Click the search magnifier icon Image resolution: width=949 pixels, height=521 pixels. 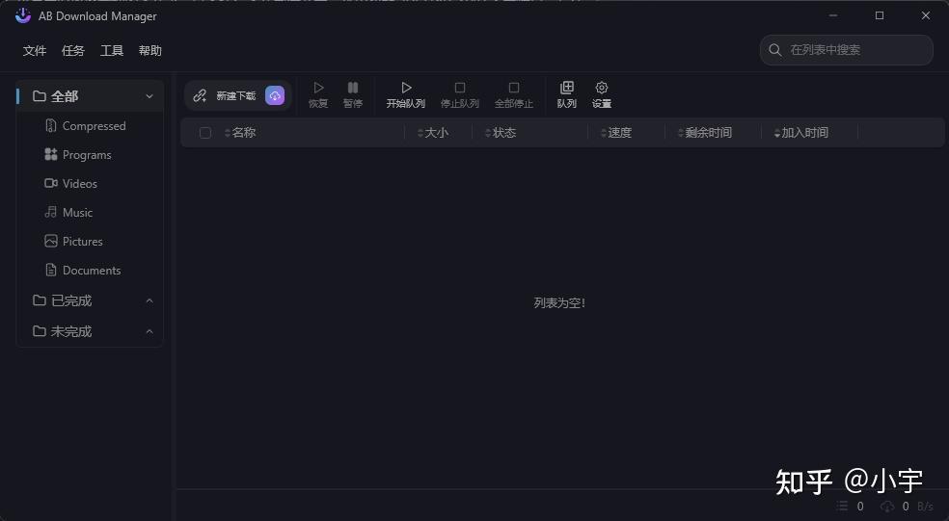pyautogui.click(x=774, y=49)
